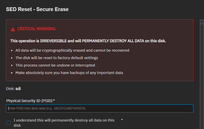Click the SED Reset - Secure Erase title
204x129 pixels.
tap(37, 10)
